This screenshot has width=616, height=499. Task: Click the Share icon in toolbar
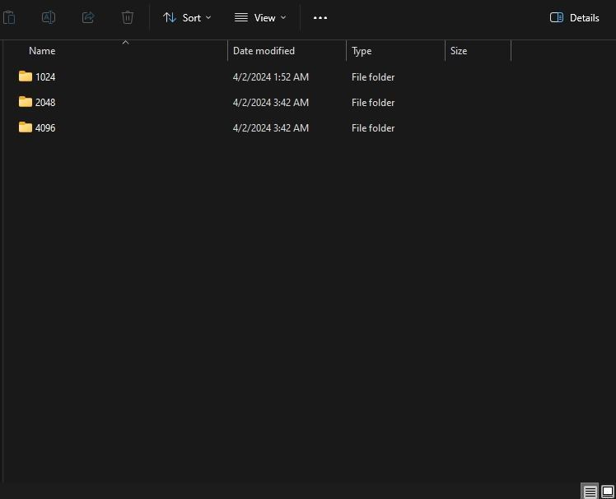tap(88, 17)
